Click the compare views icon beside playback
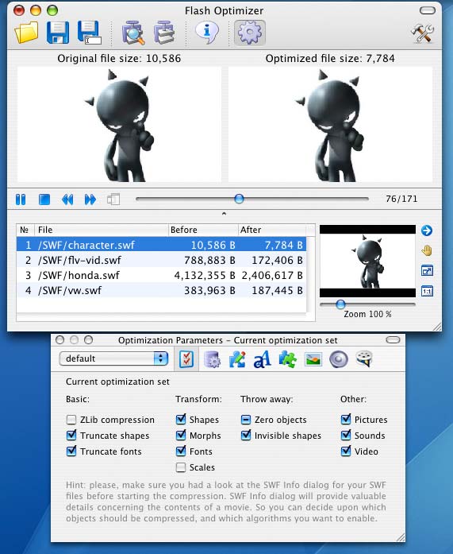 coord(113,200)
